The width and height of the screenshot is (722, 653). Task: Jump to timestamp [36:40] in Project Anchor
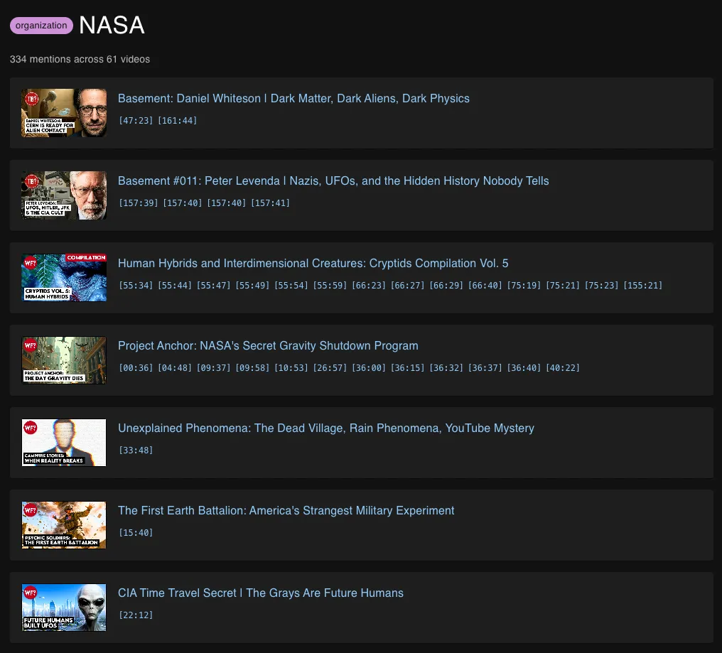(524, 368)
